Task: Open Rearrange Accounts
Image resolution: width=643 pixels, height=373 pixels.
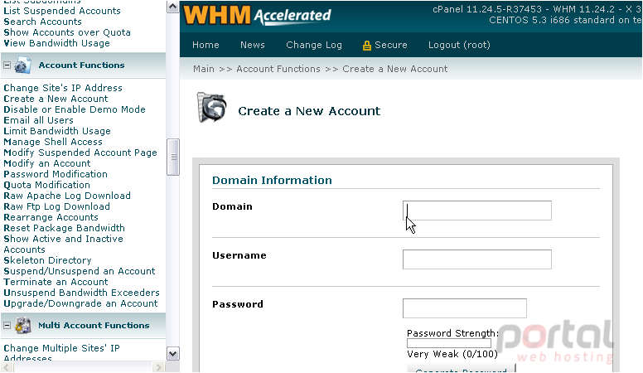Action: (x=51, y=217)
